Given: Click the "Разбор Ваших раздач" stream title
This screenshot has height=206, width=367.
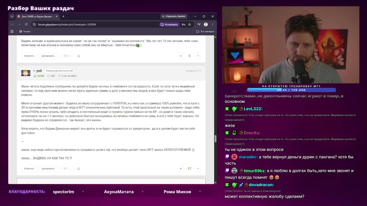Looking at the screenshot, I should pos(41,8).
